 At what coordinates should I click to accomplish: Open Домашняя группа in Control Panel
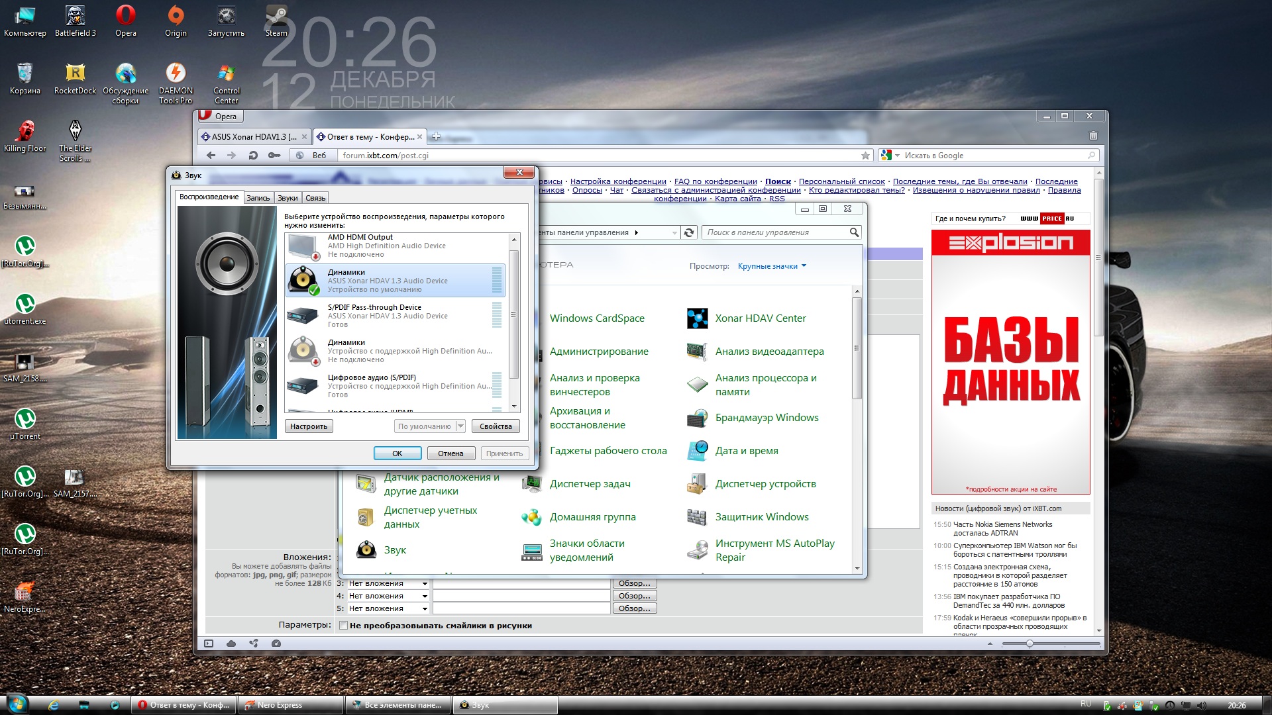(579, 517)
